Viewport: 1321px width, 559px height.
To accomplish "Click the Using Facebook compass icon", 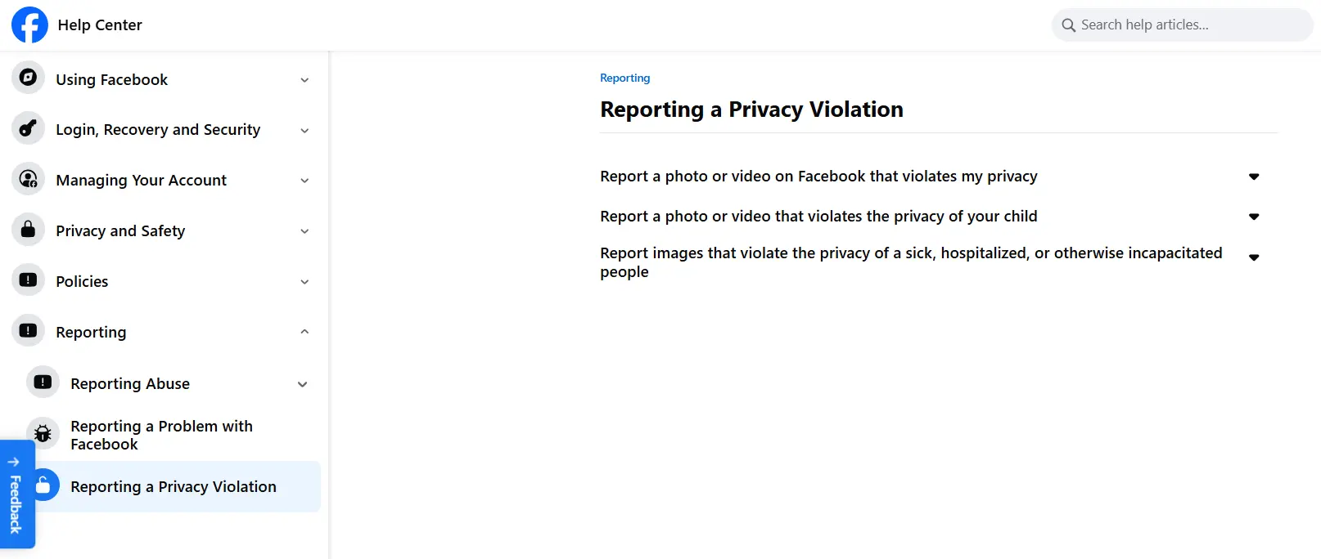I will pos(28,78).
